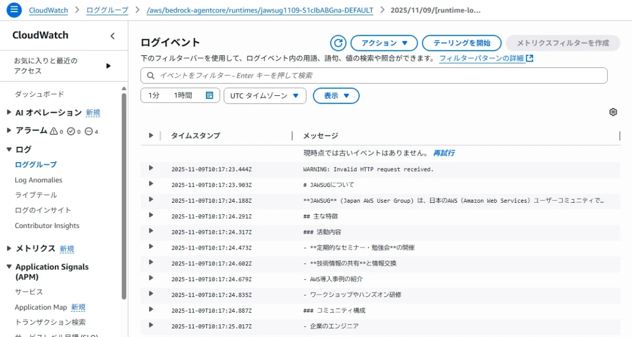Select Log Anomalies in the sidebar
Image resolution: width=632 pixels, height=337 pixels.
pyautogui.click(x=38, y=180)
